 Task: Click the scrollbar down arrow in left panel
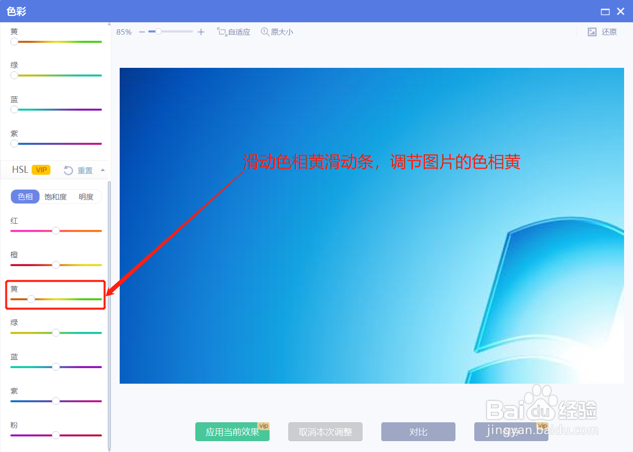(x=109, y=450)
